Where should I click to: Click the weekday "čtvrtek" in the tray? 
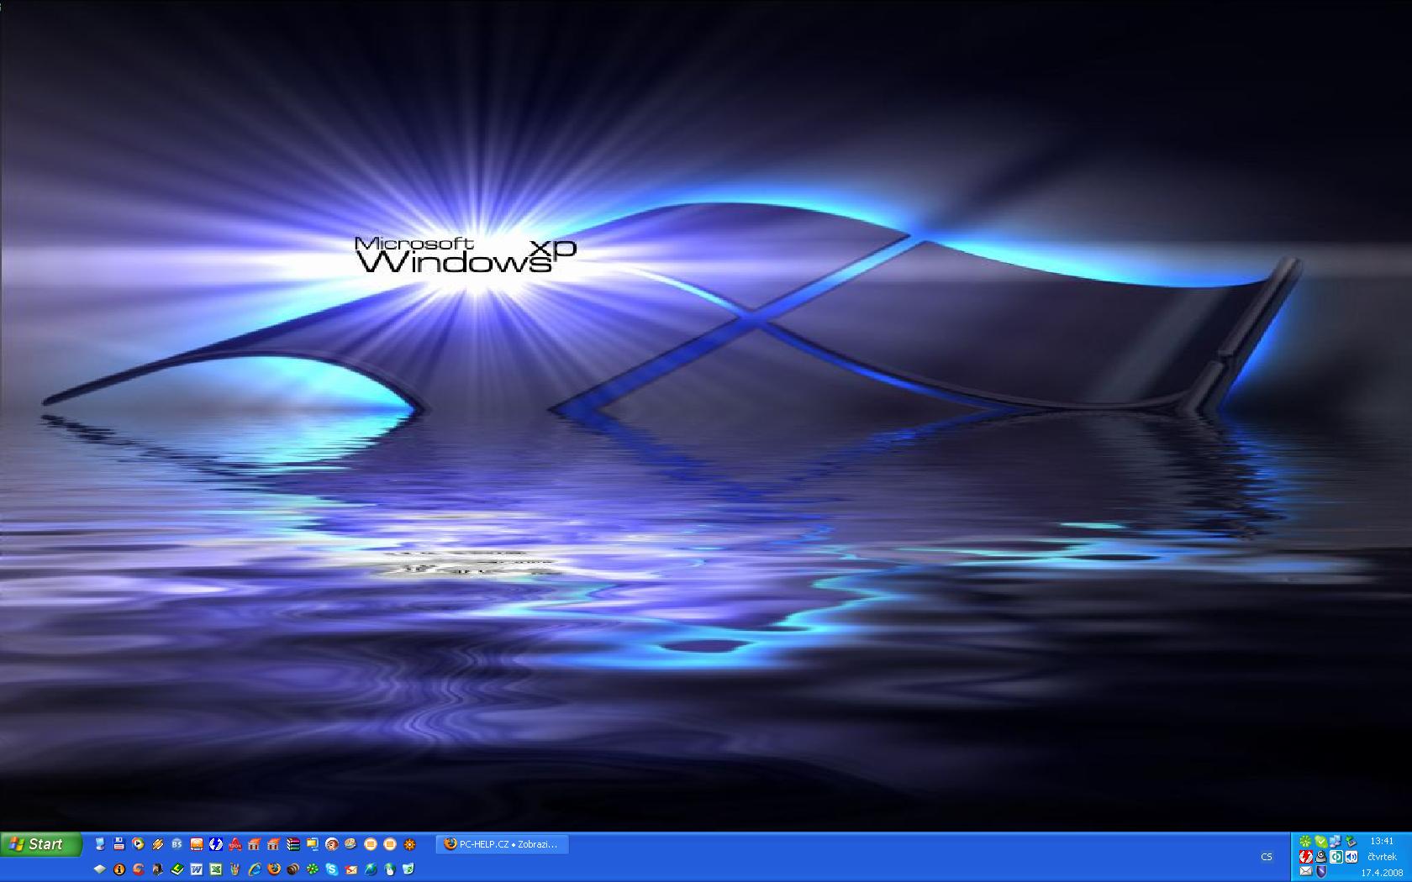(1382, 857)
